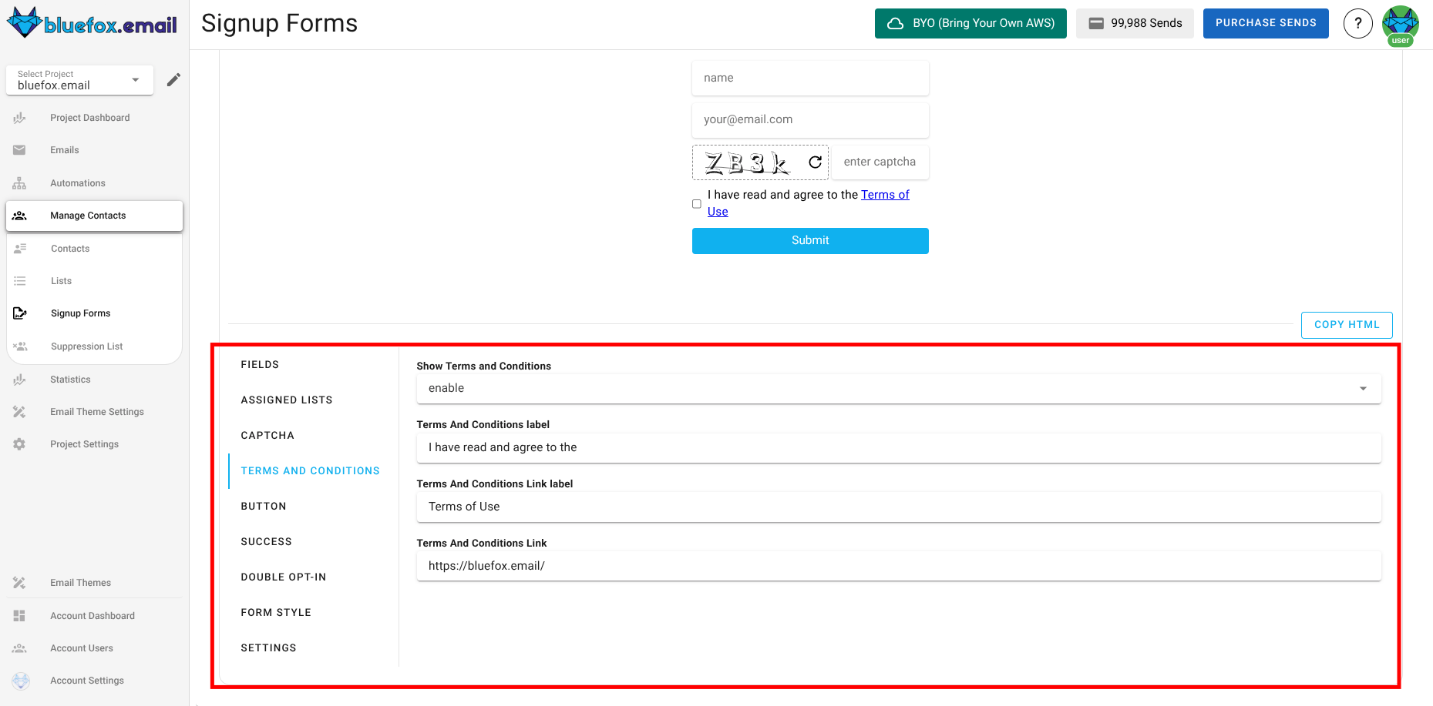Click the COPY HTML button

click(x=1347, y=324)
